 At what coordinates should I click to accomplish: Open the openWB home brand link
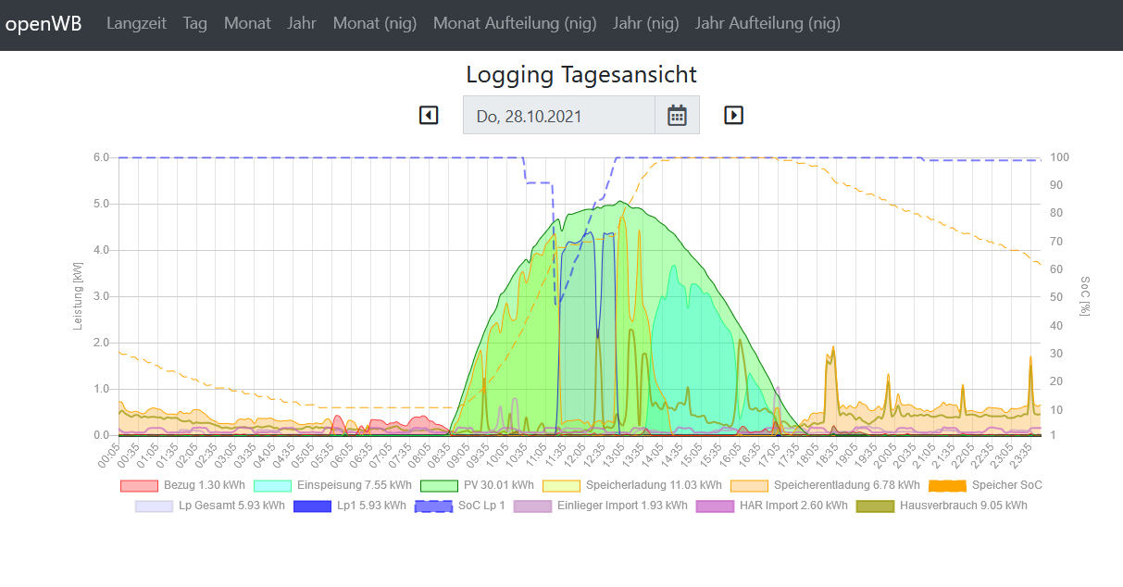tap(44, 24)
